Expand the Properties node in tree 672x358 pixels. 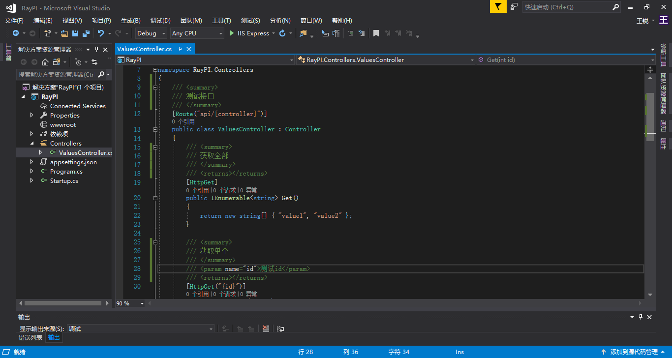tap(32, 115)
